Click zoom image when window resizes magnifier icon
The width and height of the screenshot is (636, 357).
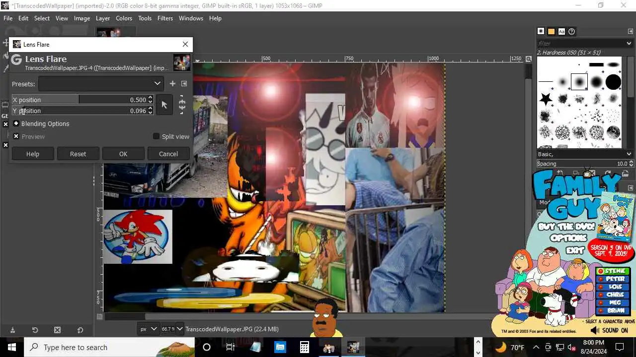(x=528, y=59)
